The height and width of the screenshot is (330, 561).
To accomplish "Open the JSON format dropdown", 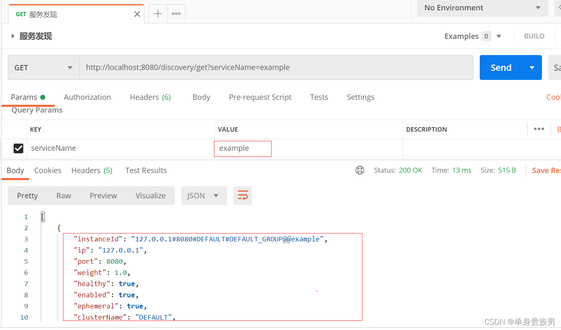I will coord(204,196).
